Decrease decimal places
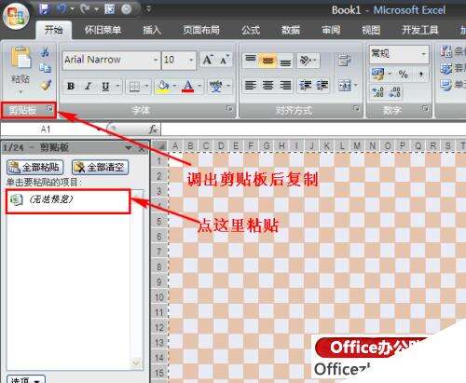This screenshot has width=466, height=383. (395, 92)
